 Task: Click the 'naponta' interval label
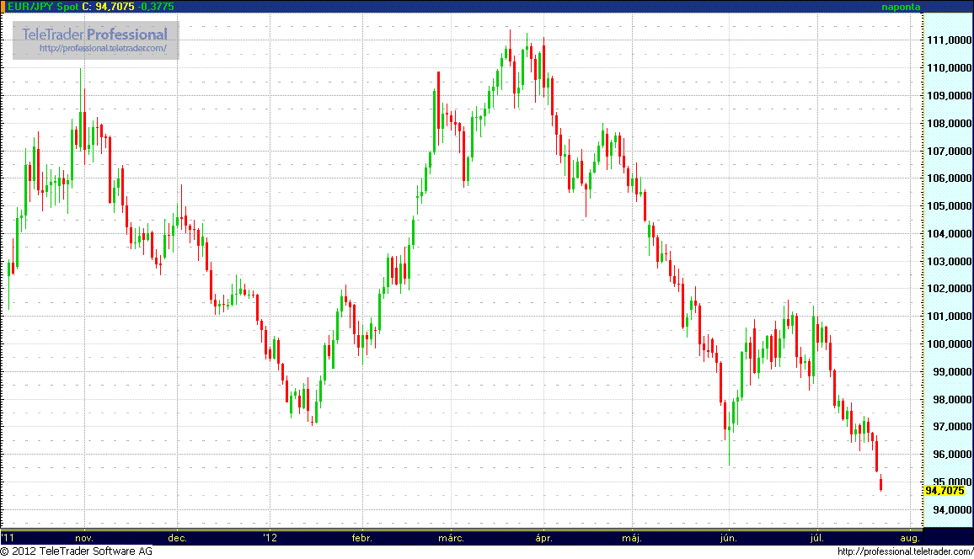coord(901,7)
